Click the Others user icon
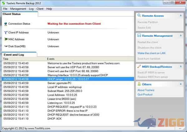 tap(139, 84)
